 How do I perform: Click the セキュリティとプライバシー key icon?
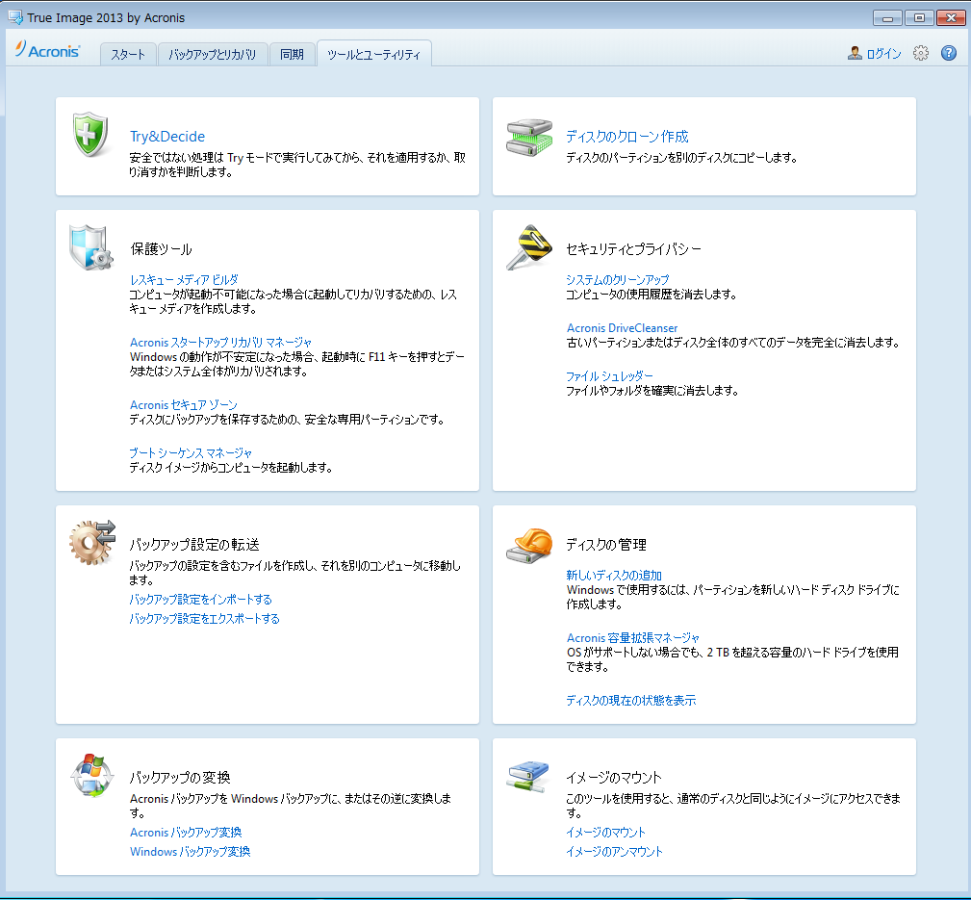pos(529,247)
